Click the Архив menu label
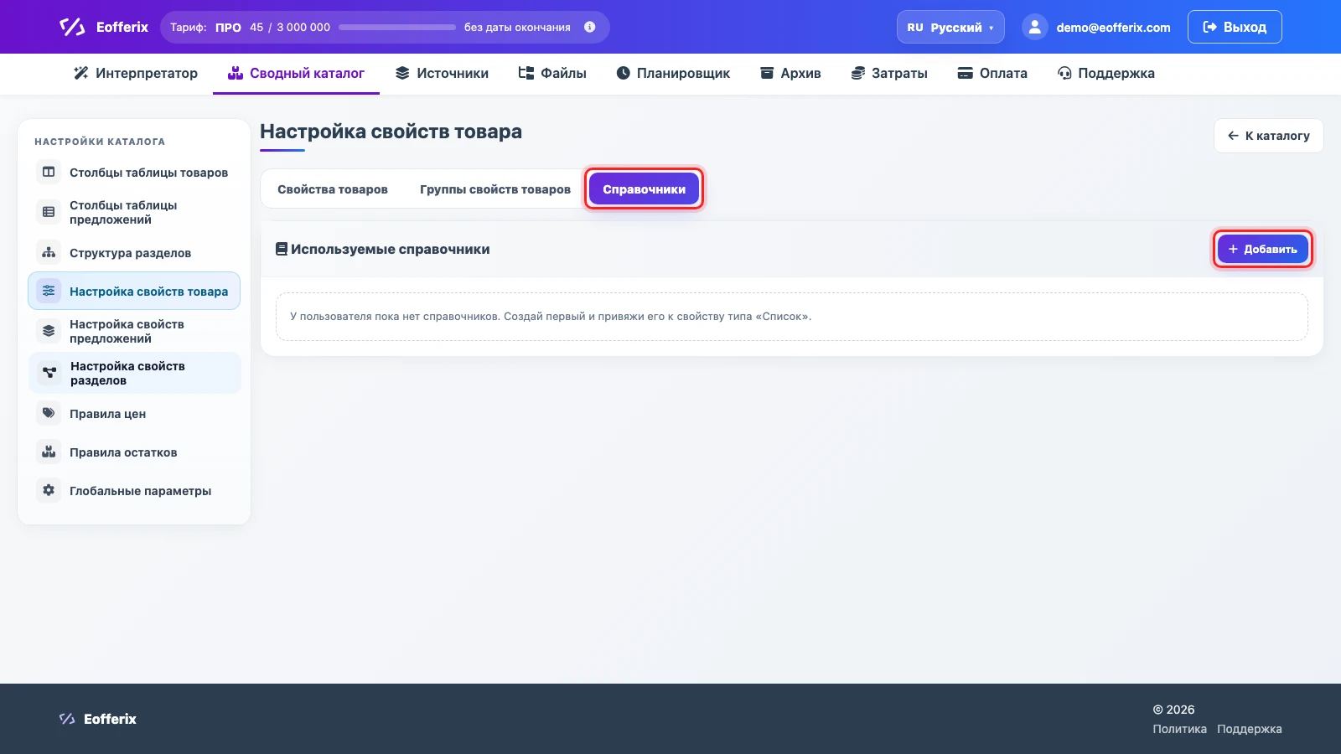The width and height of the screenshot is (1341, 754). click(x=800, y=73)
